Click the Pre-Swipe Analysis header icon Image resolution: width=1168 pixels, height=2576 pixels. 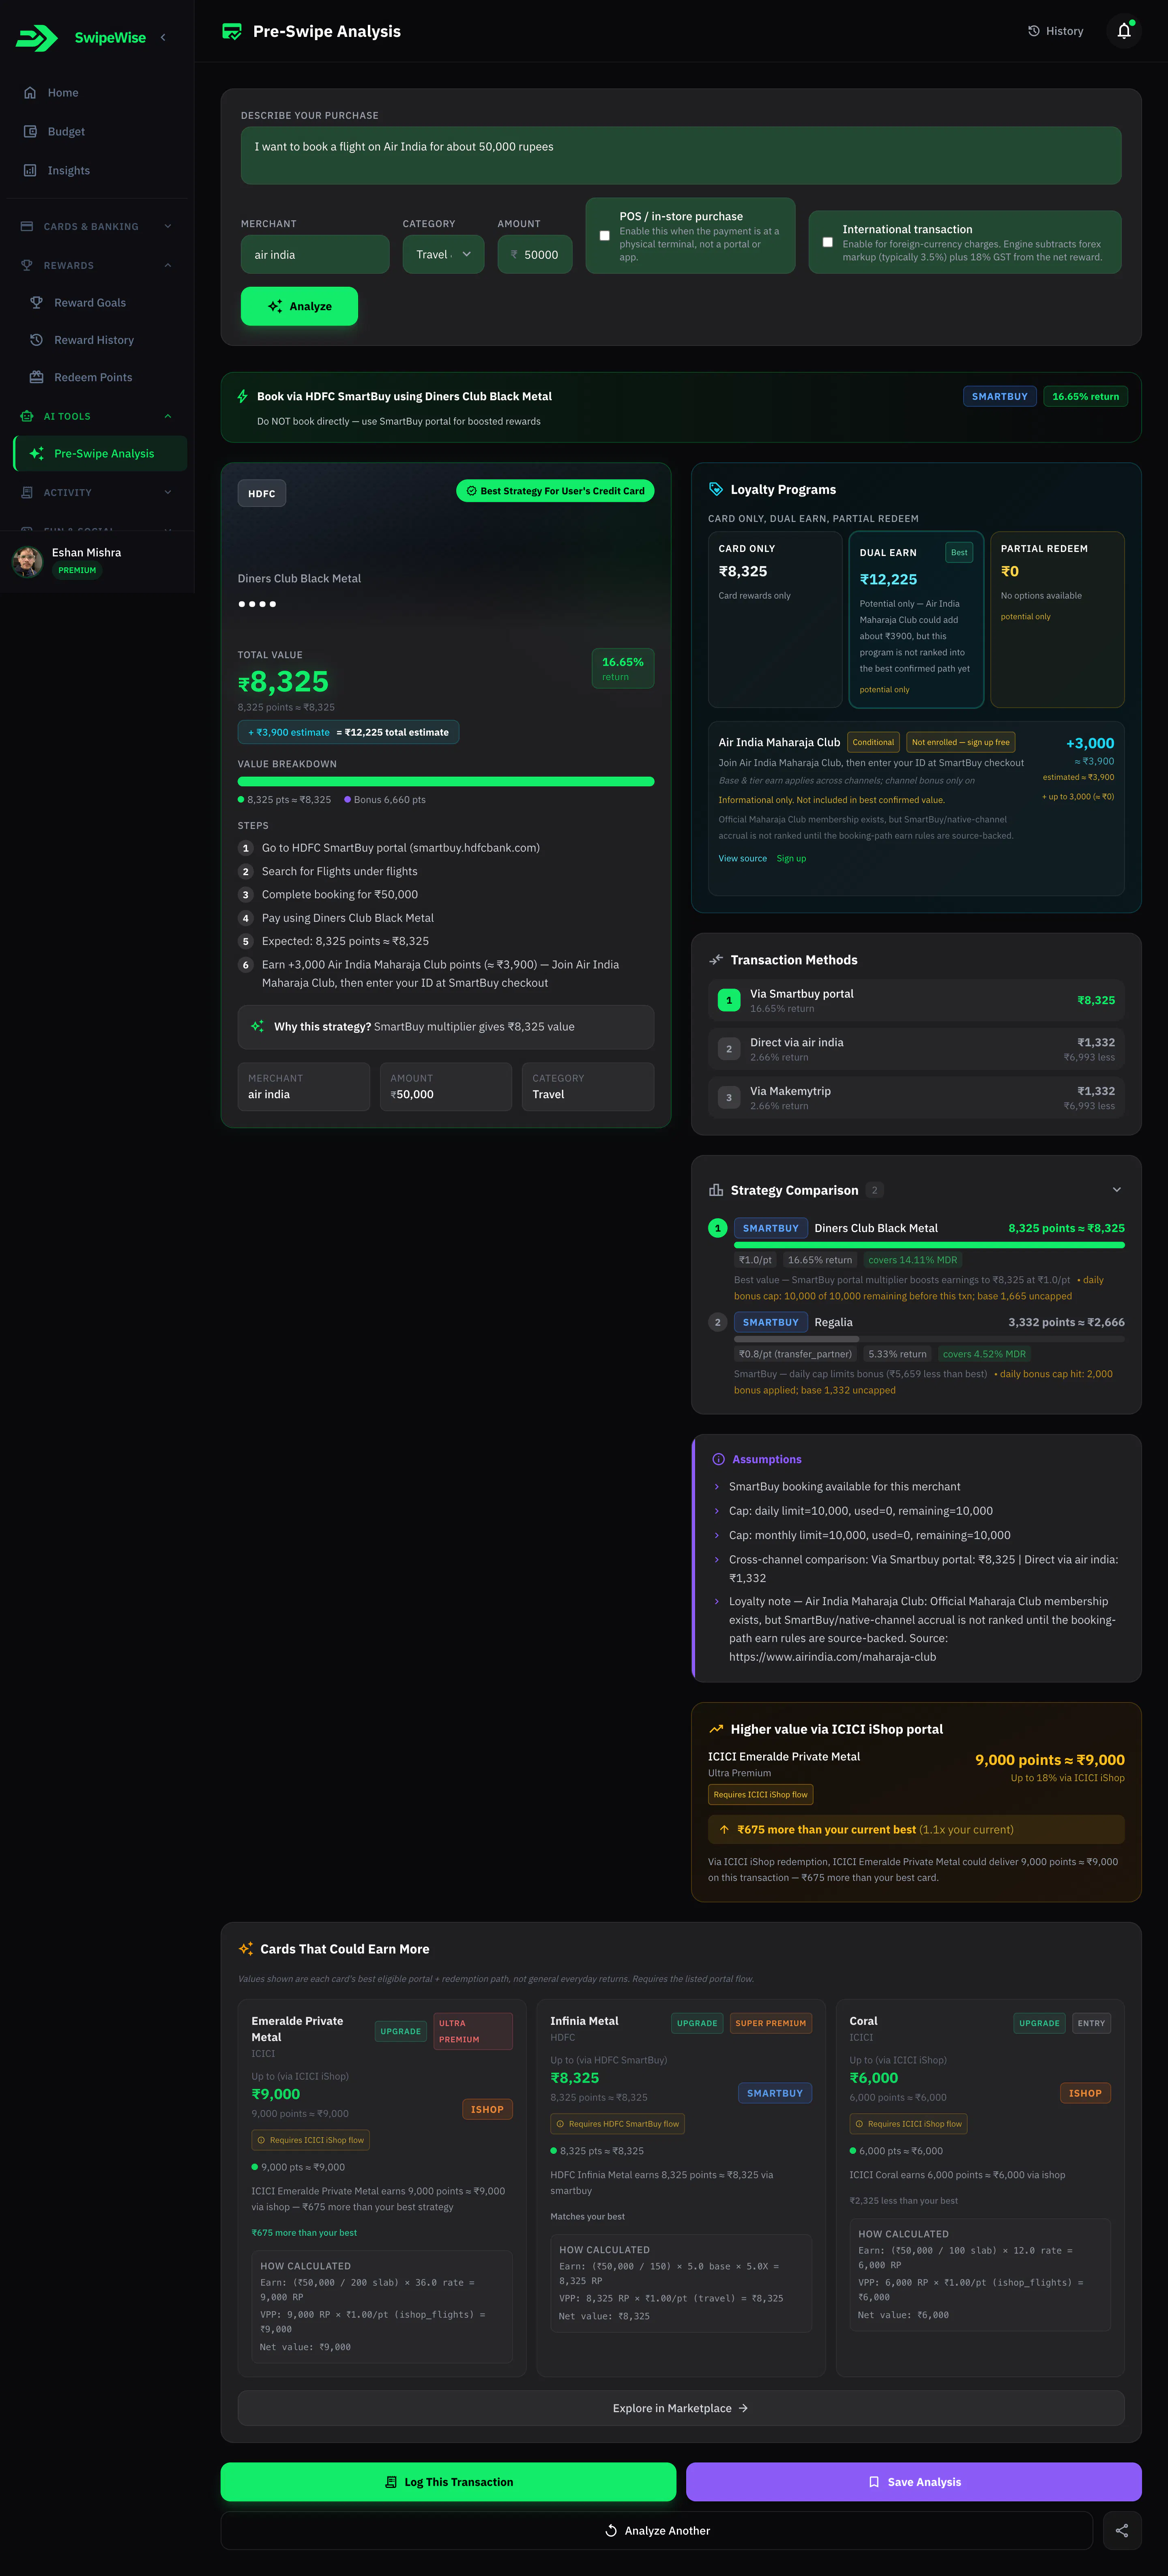(x=232, y=31)
